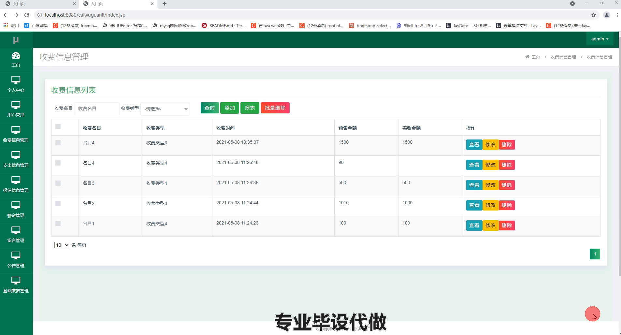This screenshot has width=621, height=335.
Task: Open 支出信息管理 from the sidebar
Action: [x=16, y=159]
